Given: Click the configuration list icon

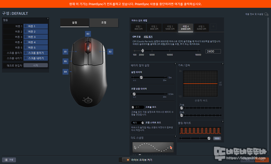Looking at the screenshot, I should [6, 160].
